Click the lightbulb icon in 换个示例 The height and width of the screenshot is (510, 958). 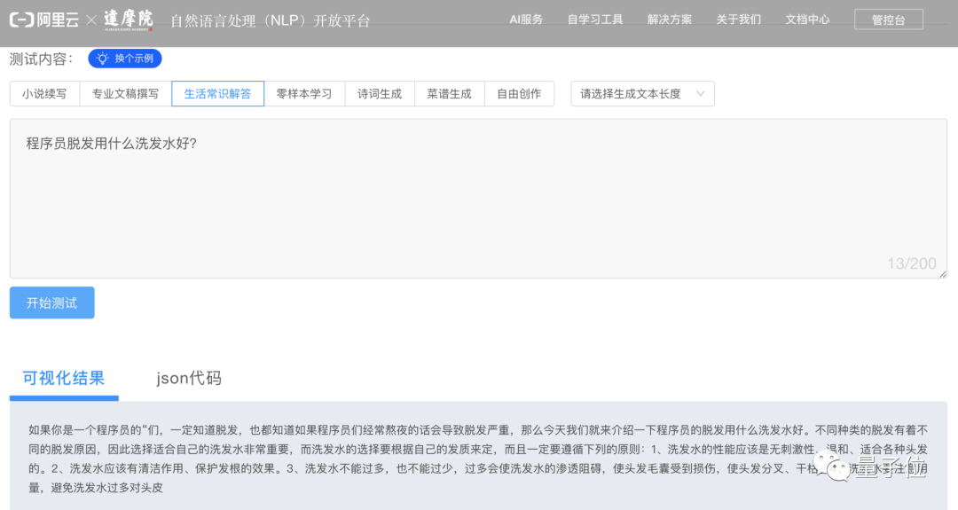[103, 59]
